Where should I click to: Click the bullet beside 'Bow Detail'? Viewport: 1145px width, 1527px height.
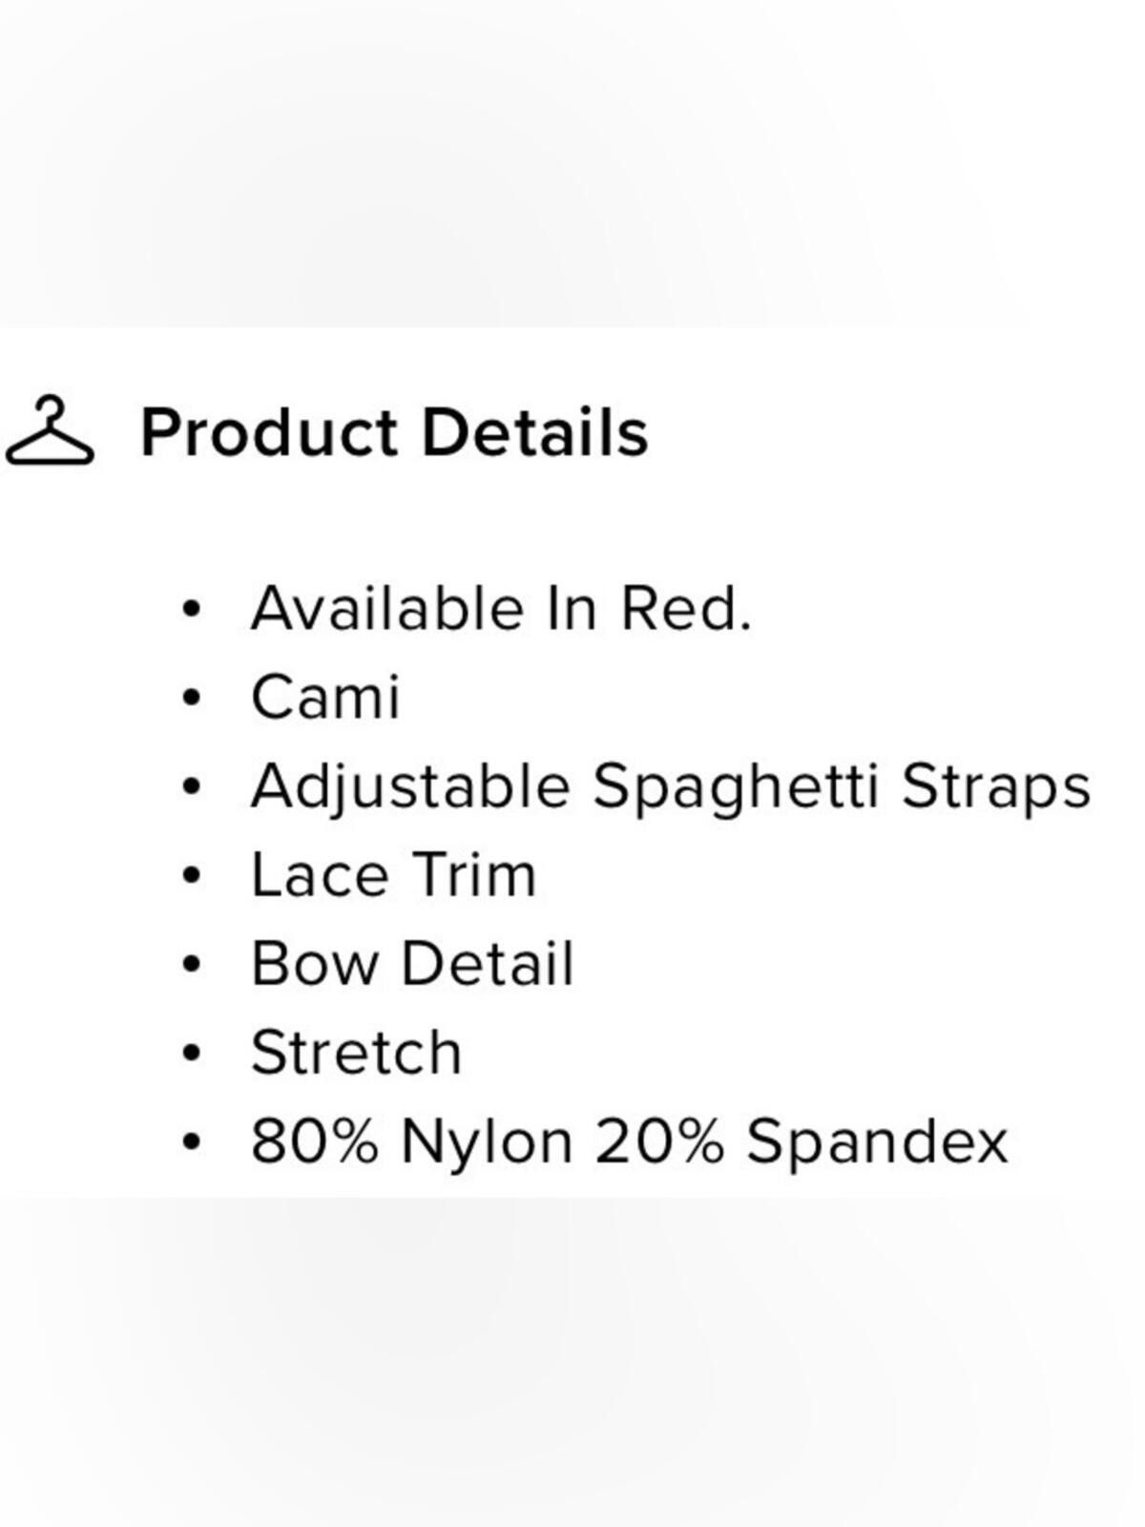pyautogui.click(x=192, y=964)
